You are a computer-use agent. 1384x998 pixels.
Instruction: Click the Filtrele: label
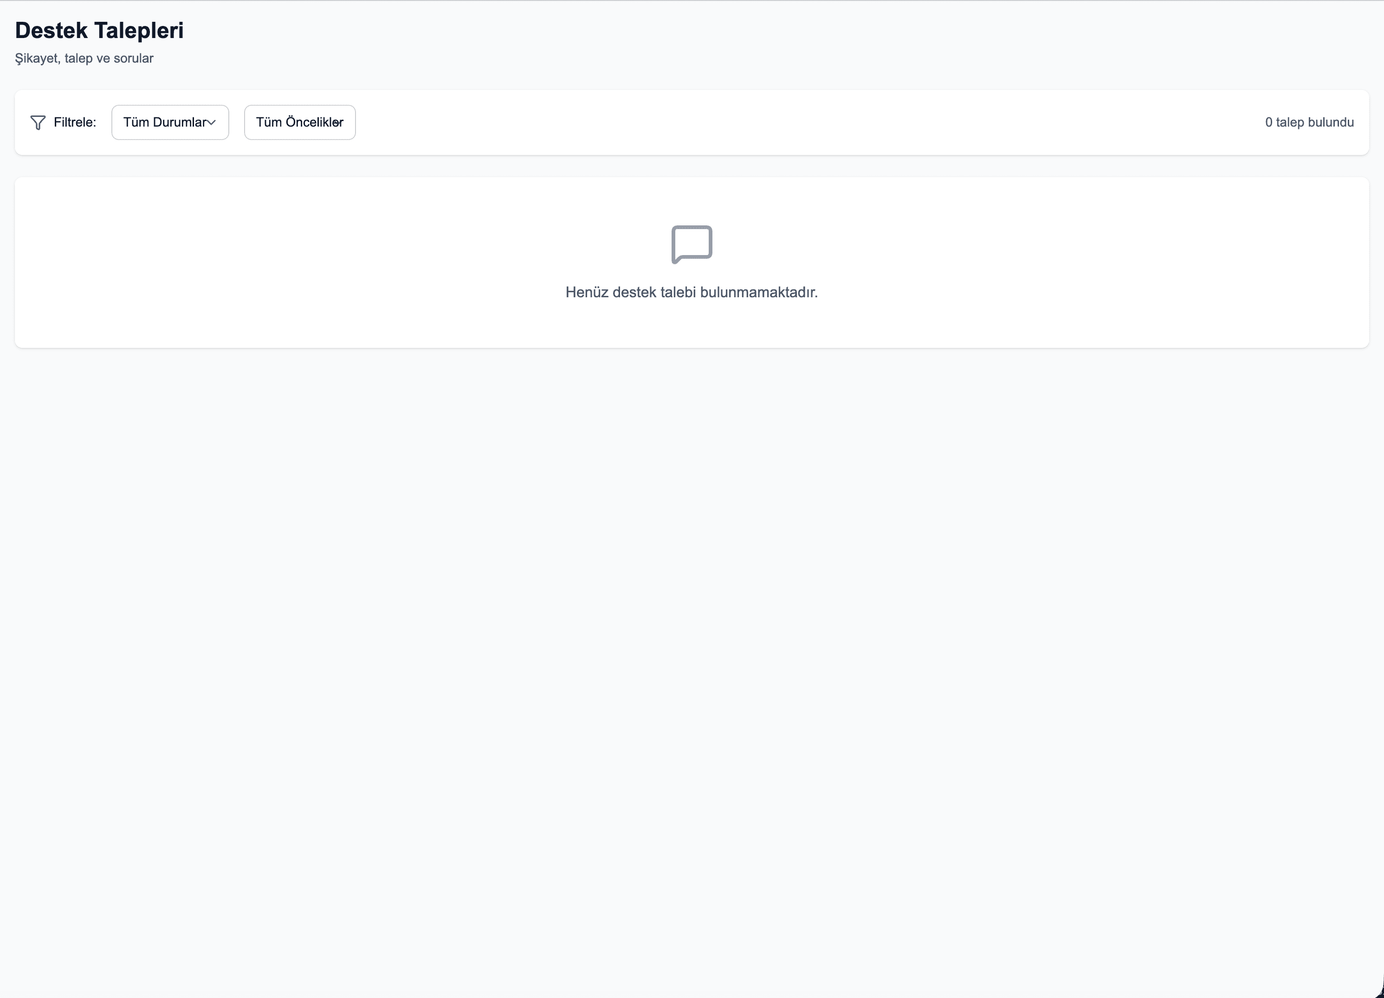click(x=74, y=122)
